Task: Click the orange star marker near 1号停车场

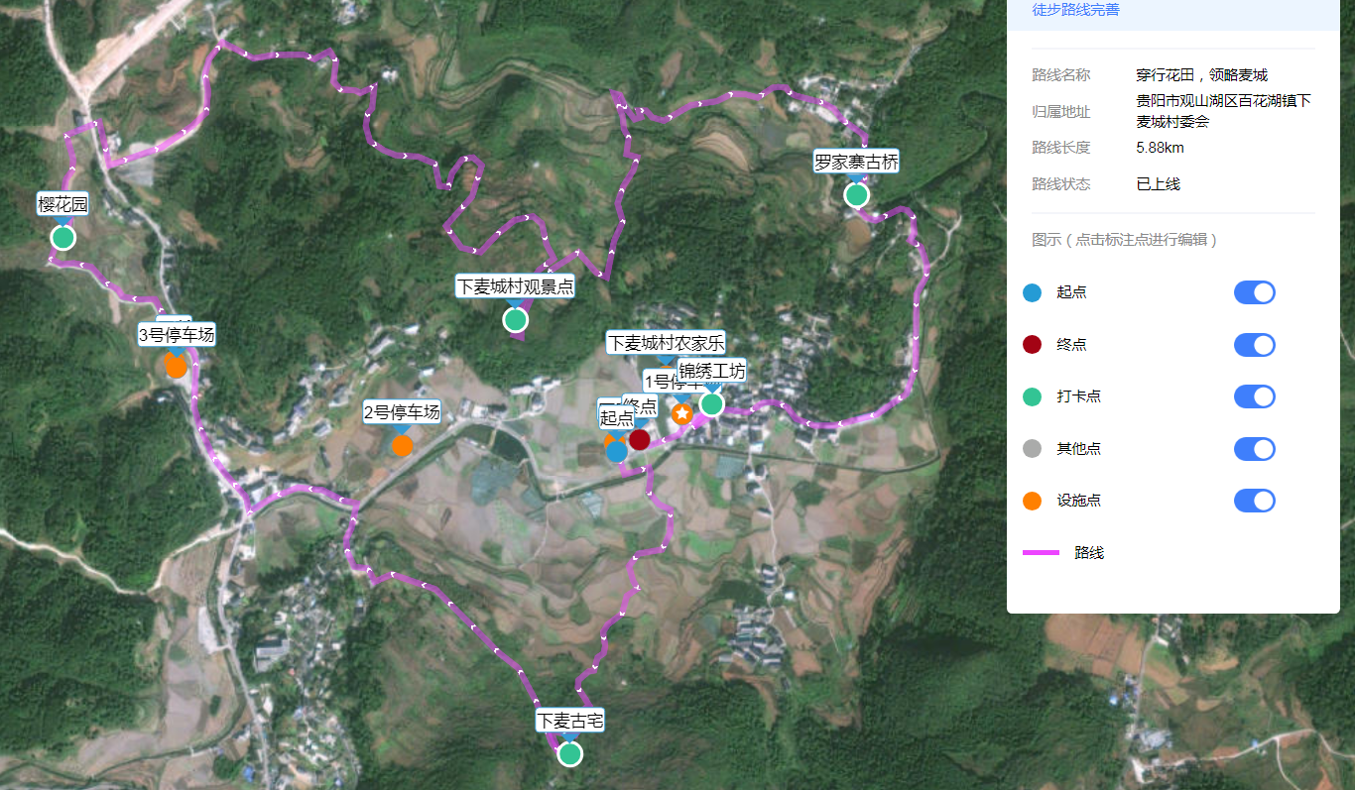Action: [x=682, y=413]
